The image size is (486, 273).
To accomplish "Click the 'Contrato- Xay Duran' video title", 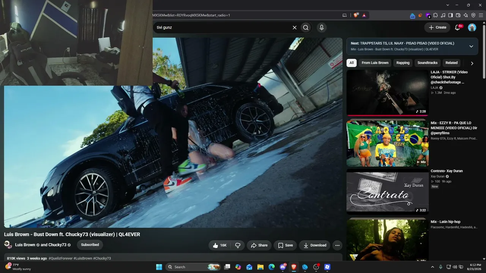I will point(447,171).
